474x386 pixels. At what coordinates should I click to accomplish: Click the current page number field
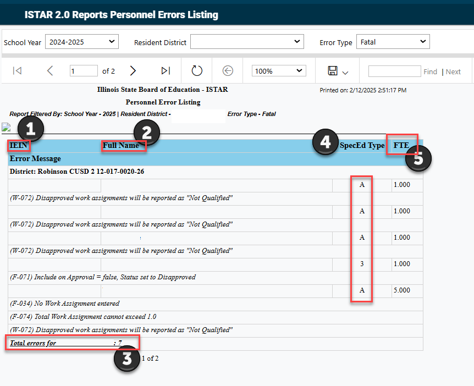[x=84, y=71]
